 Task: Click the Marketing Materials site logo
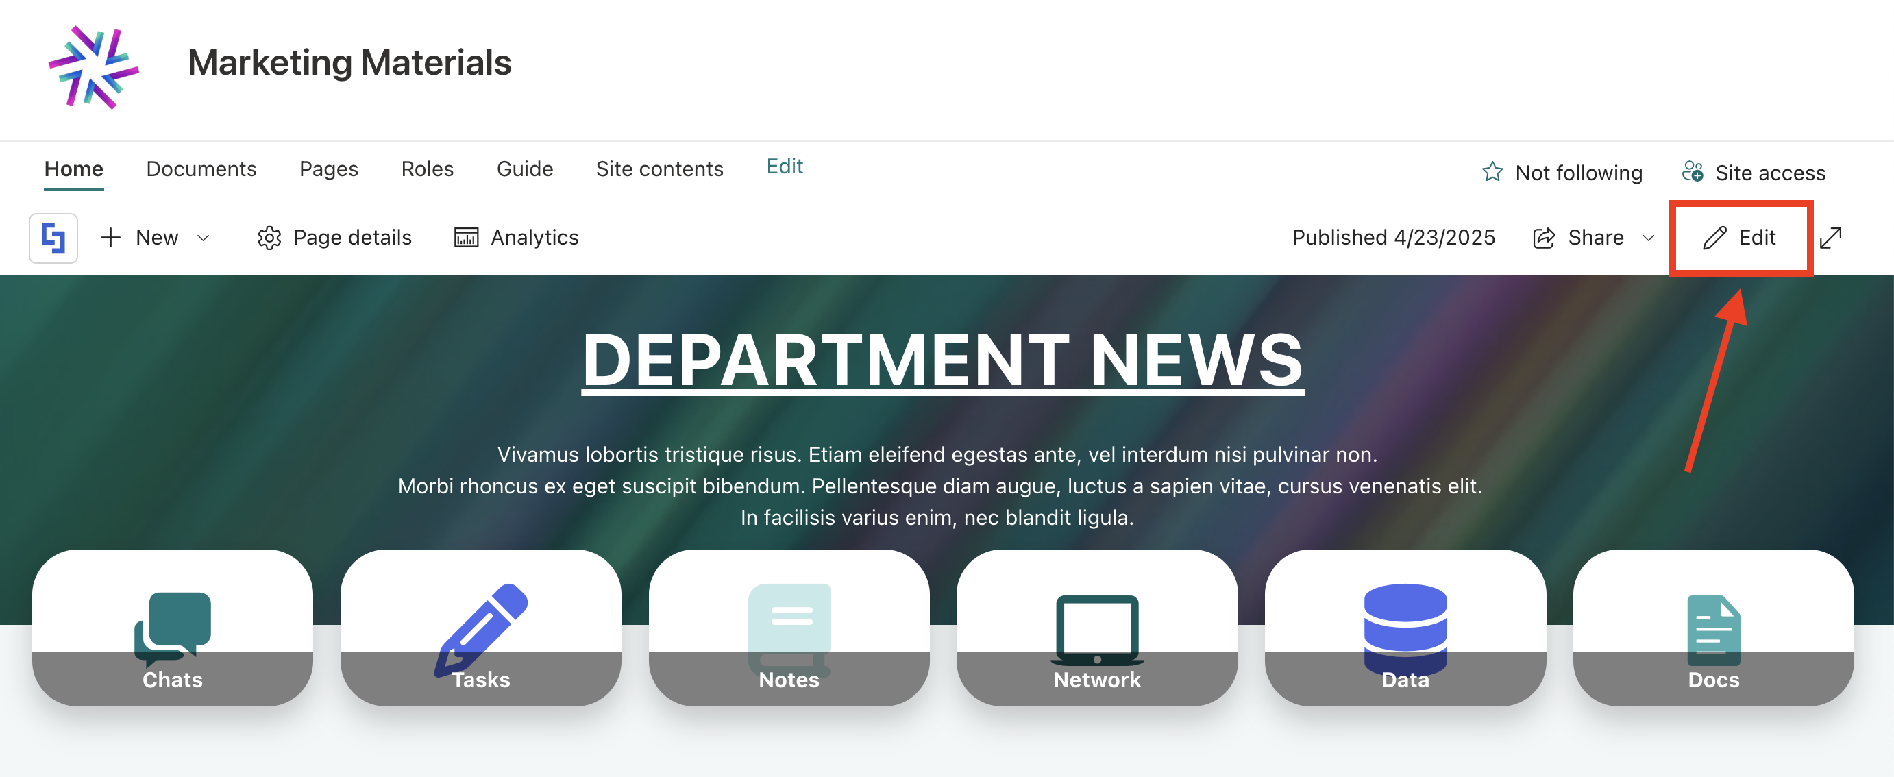click(x=93, y=68)
